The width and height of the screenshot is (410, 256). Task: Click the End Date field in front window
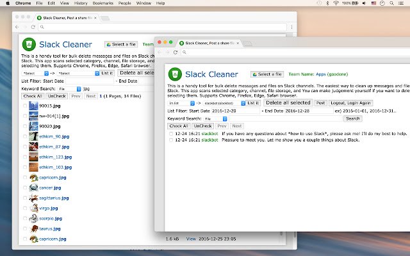click(309, 111)
